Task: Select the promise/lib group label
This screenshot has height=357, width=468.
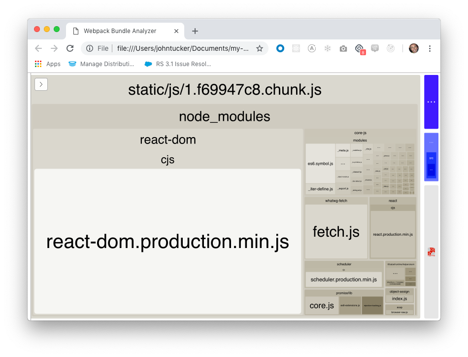Action: (x=344, y=293)
